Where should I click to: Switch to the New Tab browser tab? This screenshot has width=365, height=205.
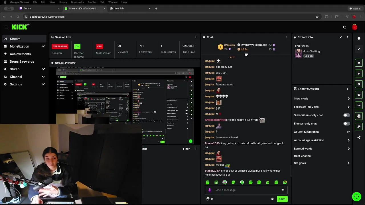pos(130,9)
